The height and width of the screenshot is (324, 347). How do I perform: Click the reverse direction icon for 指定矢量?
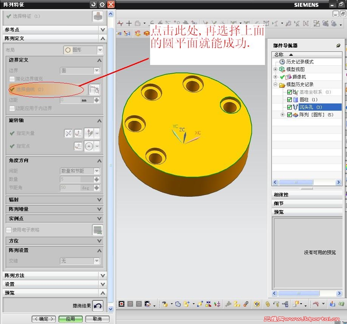click(68, 133)
